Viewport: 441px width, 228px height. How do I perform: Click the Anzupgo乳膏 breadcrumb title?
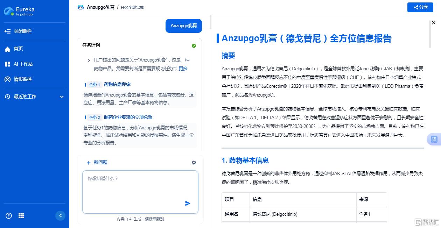pyautogui.click(x=101, y=7)
